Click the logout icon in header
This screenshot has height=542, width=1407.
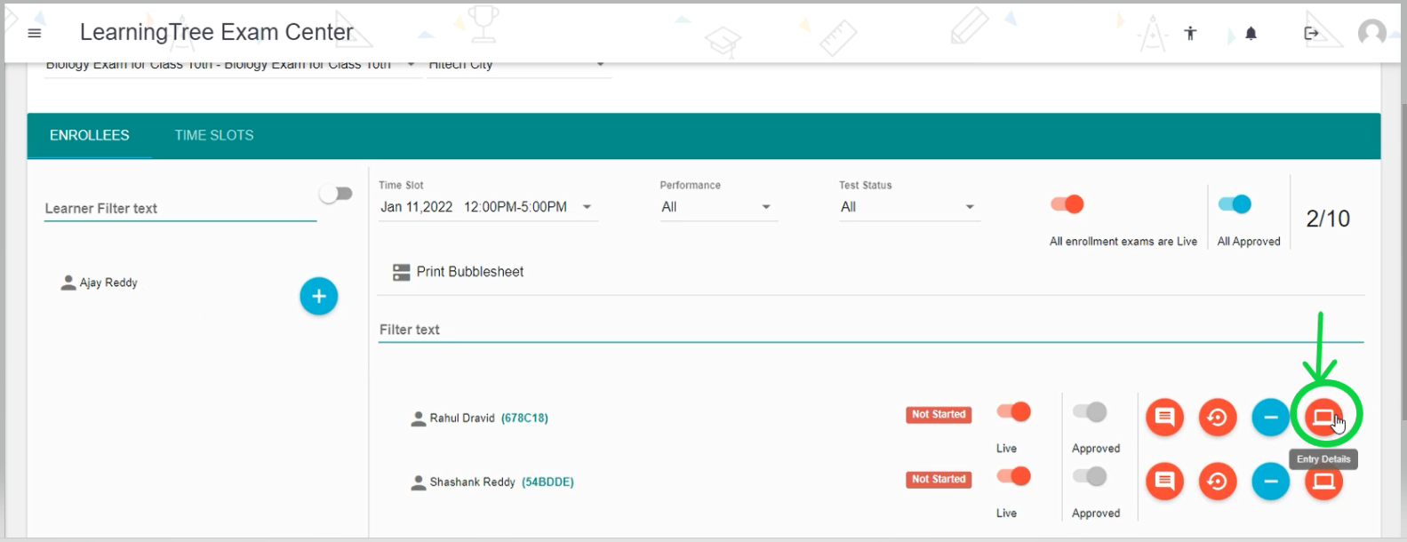tap(1311, 34)
